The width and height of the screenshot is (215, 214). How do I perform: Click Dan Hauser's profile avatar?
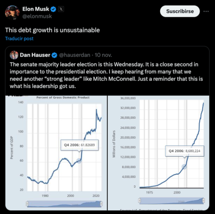coord(14,55)
